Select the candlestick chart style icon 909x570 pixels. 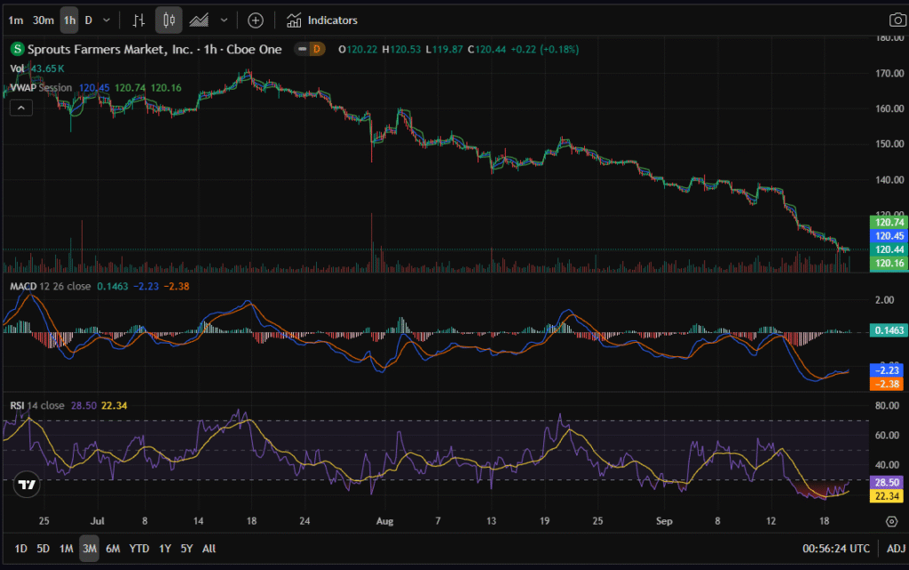169,20
